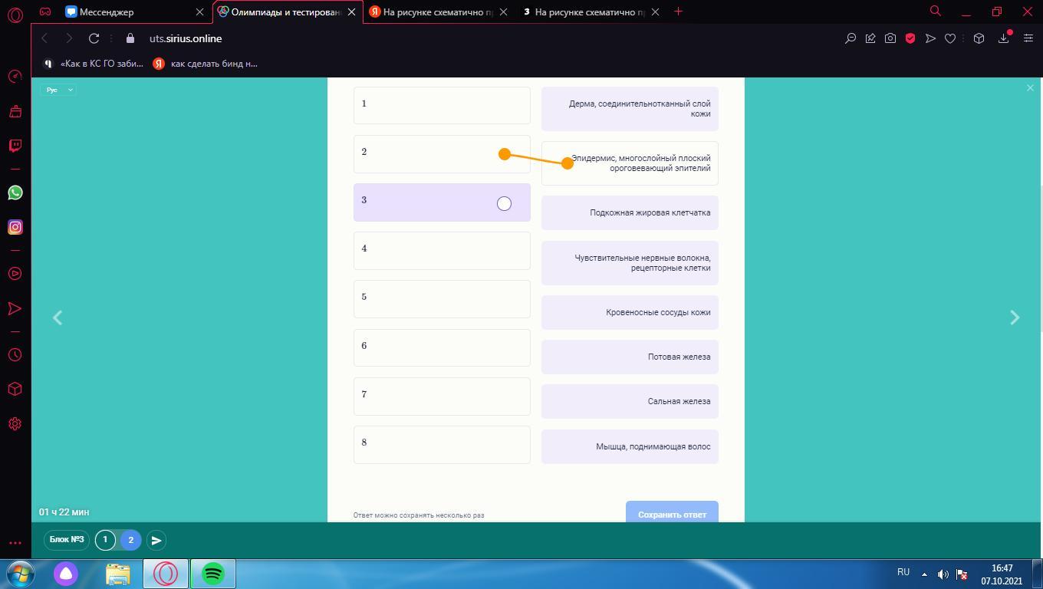Go to previous question with left arrow
This screenshot has height=589, width=1043.
click(58, 318)
